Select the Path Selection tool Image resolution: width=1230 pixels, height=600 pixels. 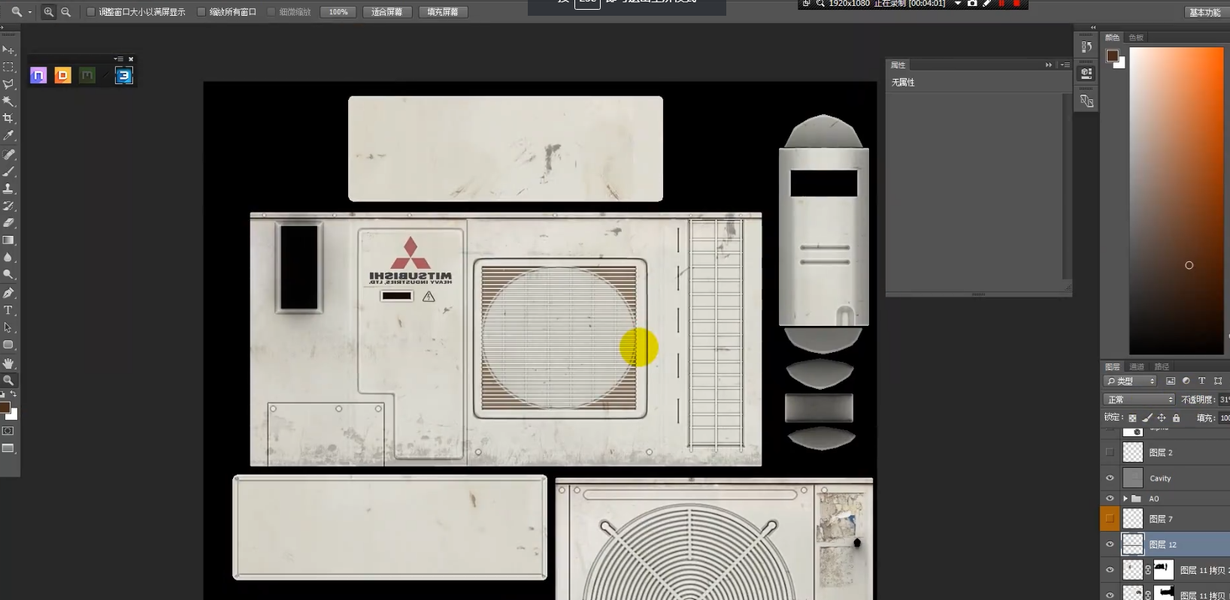(8, 327)
